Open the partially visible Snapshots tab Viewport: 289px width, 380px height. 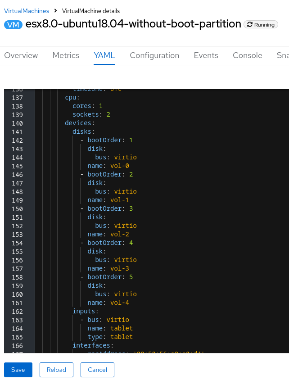[282, 55]
